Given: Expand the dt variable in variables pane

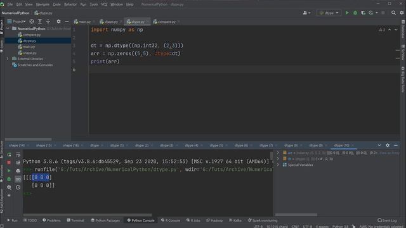Looking at the screenshot, I should coord(278,159).
